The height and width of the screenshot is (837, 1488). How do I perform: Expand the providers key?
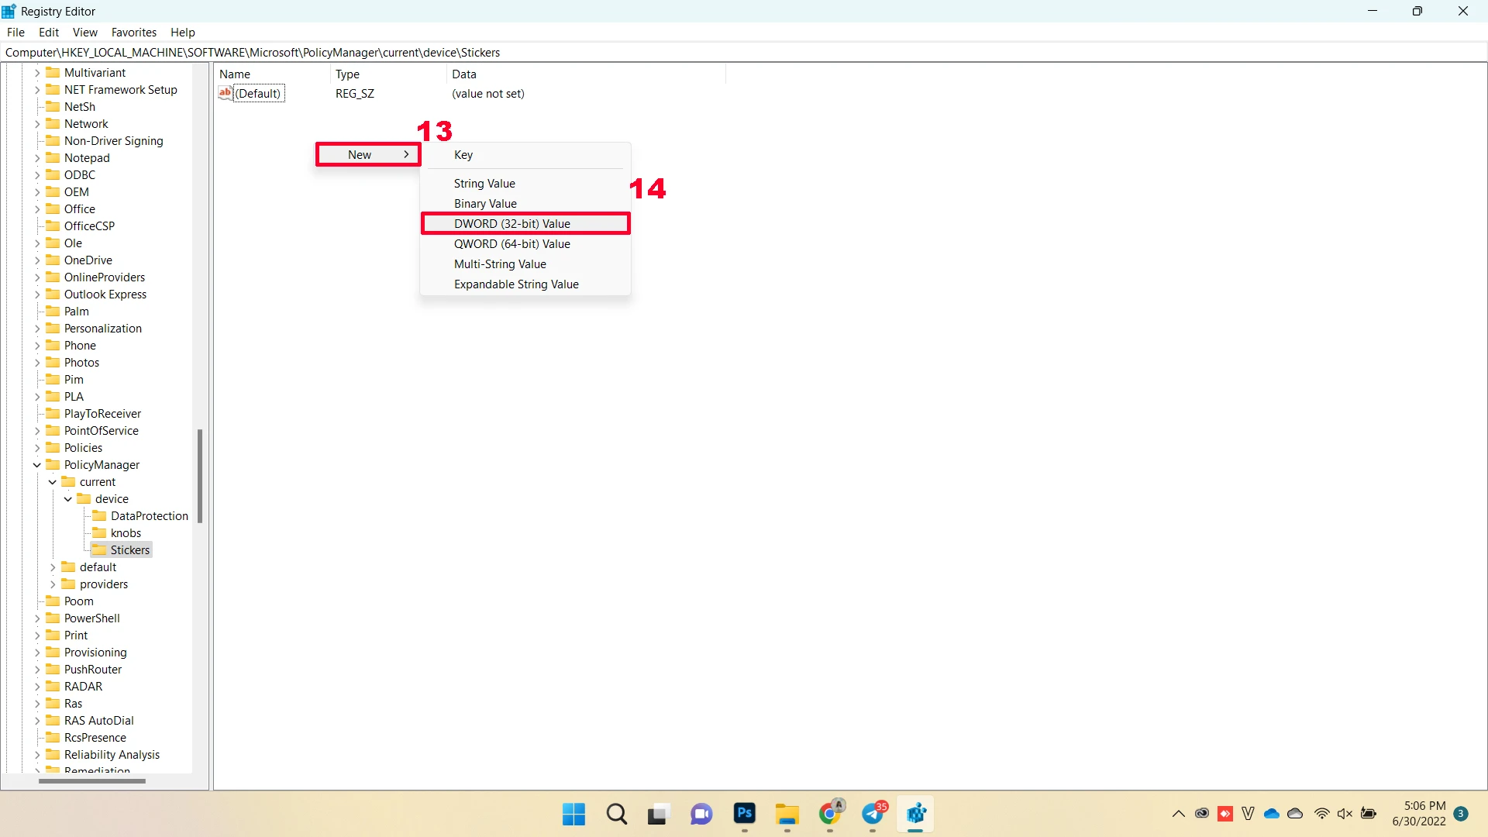pos(52,584)
